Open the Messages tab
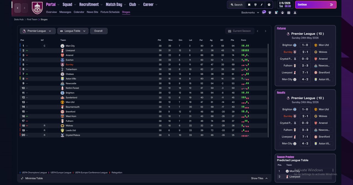Viewport: 353px width, 185px height. [65, 12]
